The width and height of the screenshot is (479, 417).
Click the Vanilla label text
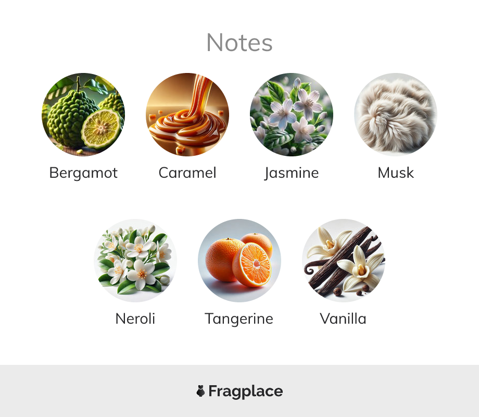[343, 319]
